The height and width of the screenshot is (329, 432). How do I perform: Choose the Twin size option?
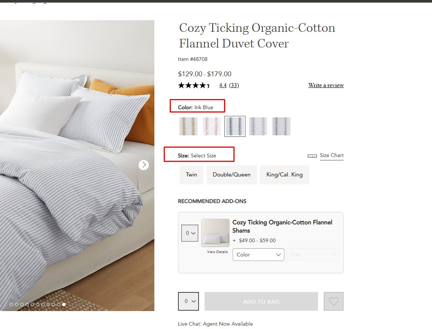[191, 175]
